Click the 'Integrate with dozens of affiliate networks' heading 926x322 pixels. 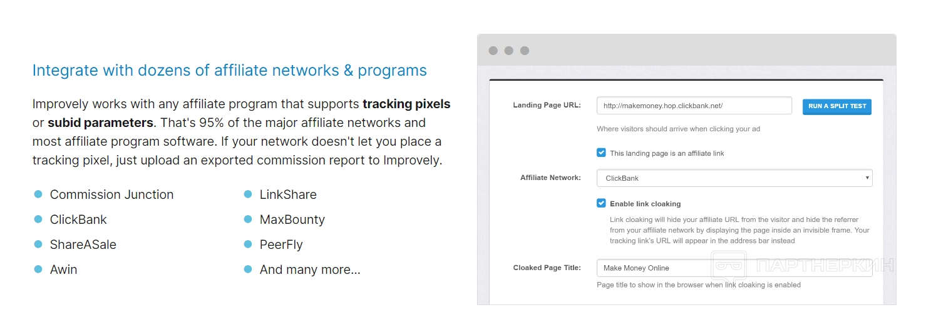coord(229,70)
